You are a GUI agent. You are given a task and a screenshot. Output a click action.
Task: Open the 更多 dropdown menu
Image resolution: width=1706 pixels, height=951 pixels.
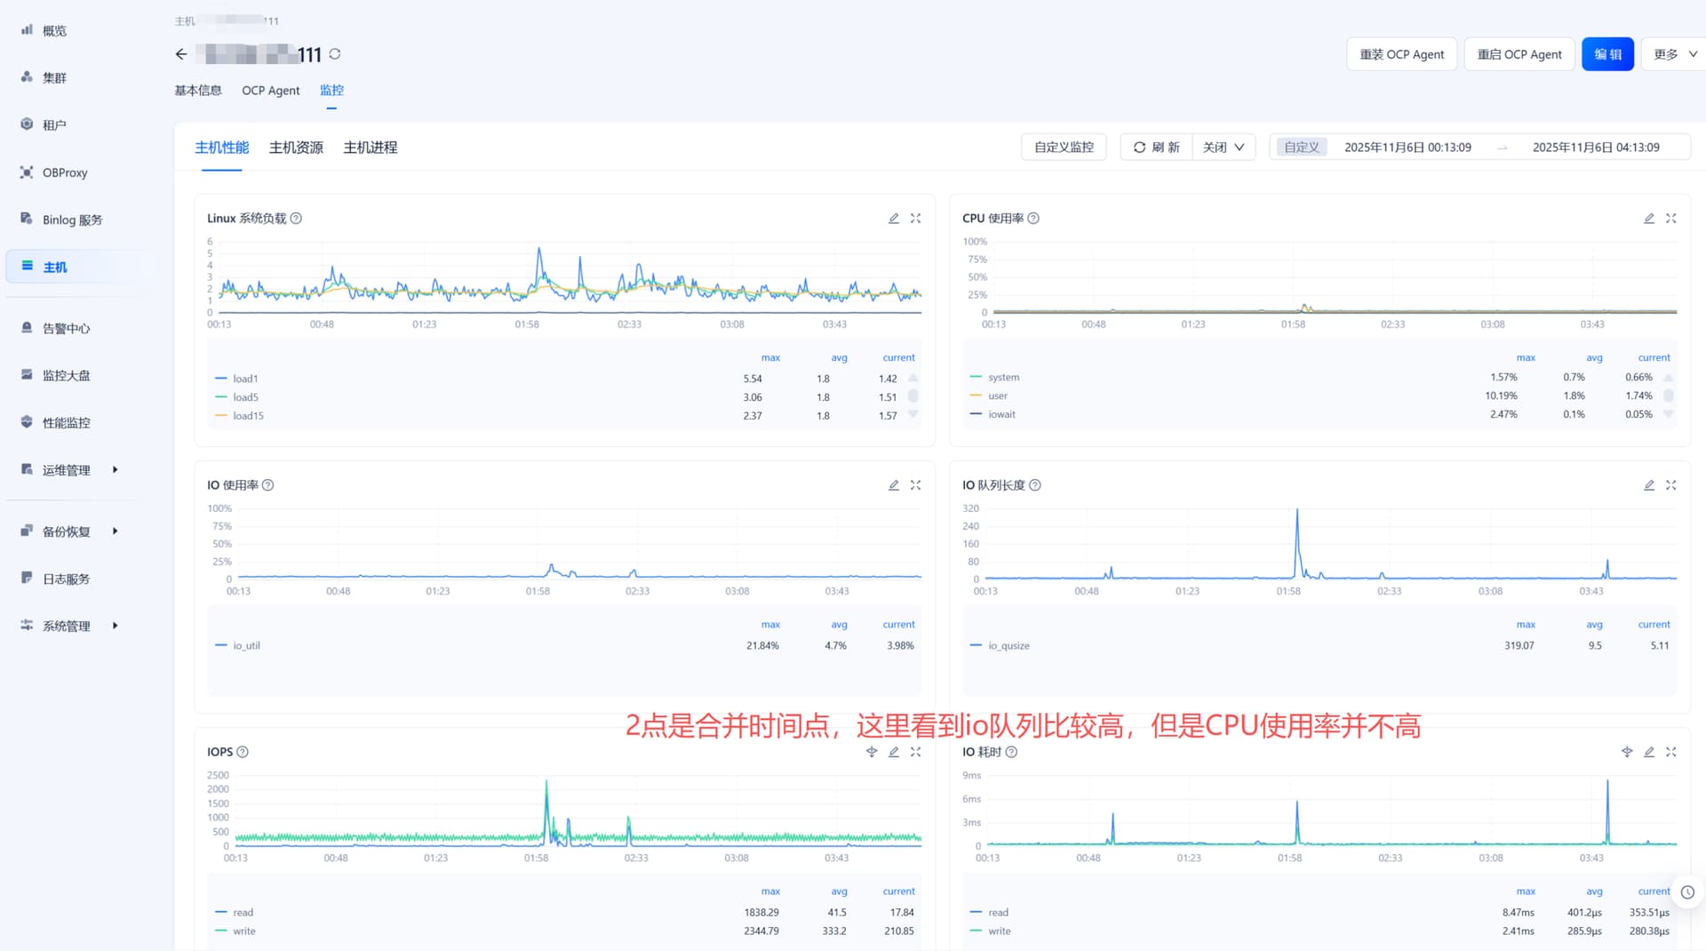point(1674,54)
